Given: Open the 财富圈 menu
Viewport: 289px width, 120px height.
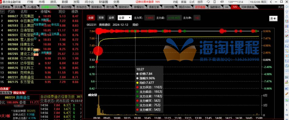Looking at the screenshot, I should click(x=103, y=2).
